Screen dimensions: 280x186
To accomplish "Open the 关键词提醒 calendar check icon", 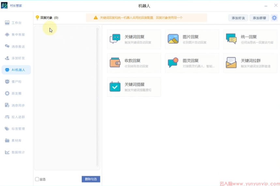I will 115,87.
